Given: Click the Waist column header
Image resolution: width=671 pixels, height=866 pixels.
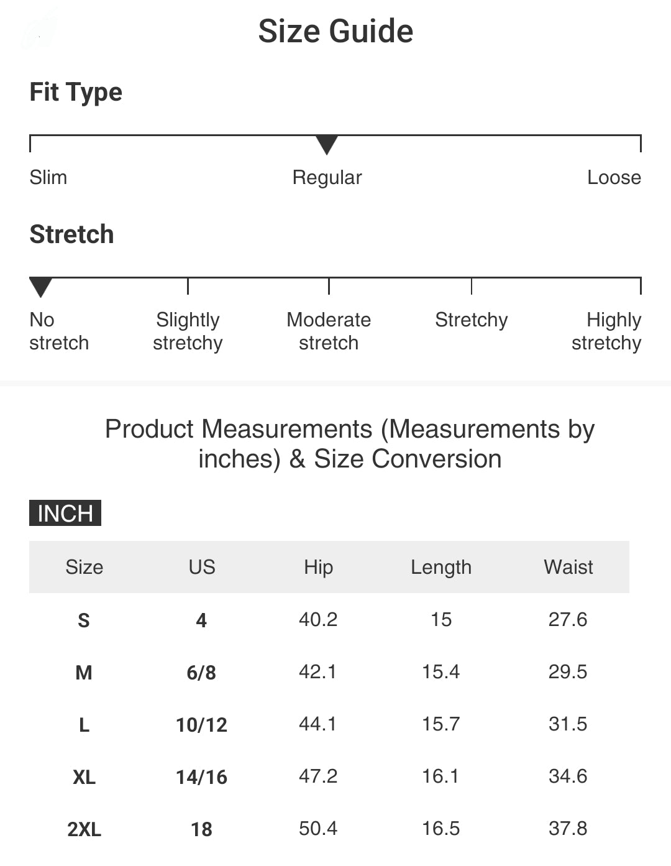Looking at the screenshot, I should pyautogui.click(x=568, y=567).
